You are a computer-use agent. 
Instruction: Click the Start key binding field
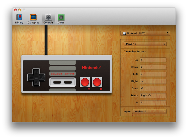pos(153,88)
